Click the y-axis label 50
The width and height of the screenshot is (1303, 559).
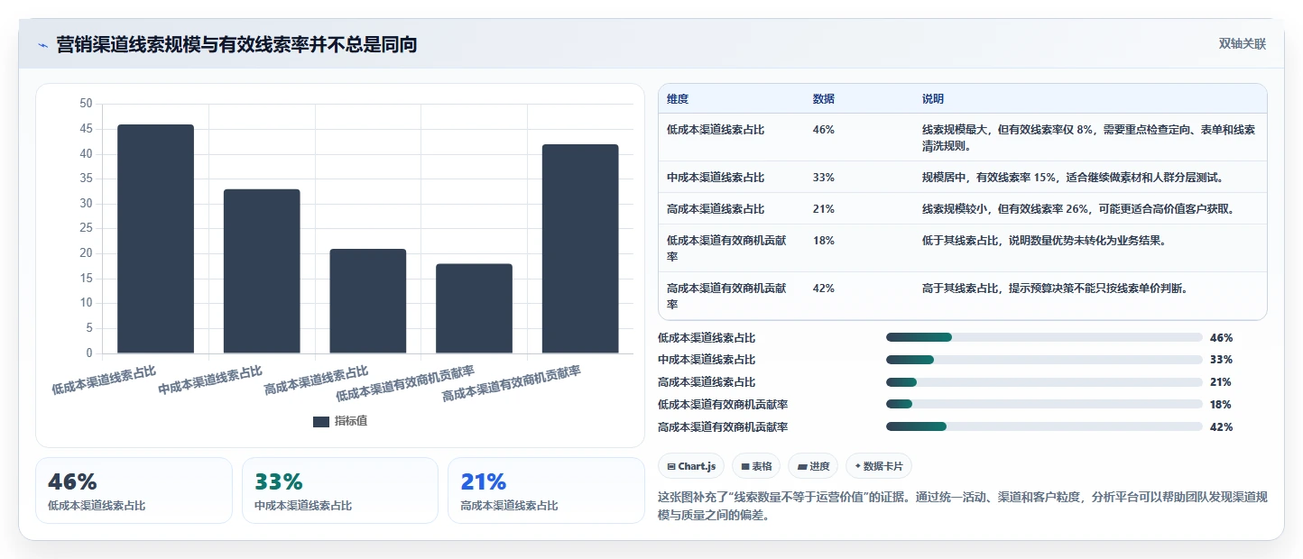tap(87, 104)
